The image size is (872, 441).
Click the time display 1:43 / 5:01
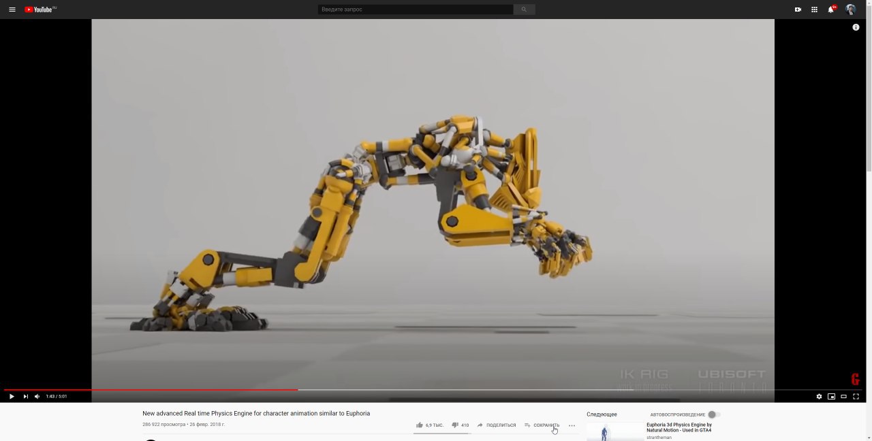point(57,396)
